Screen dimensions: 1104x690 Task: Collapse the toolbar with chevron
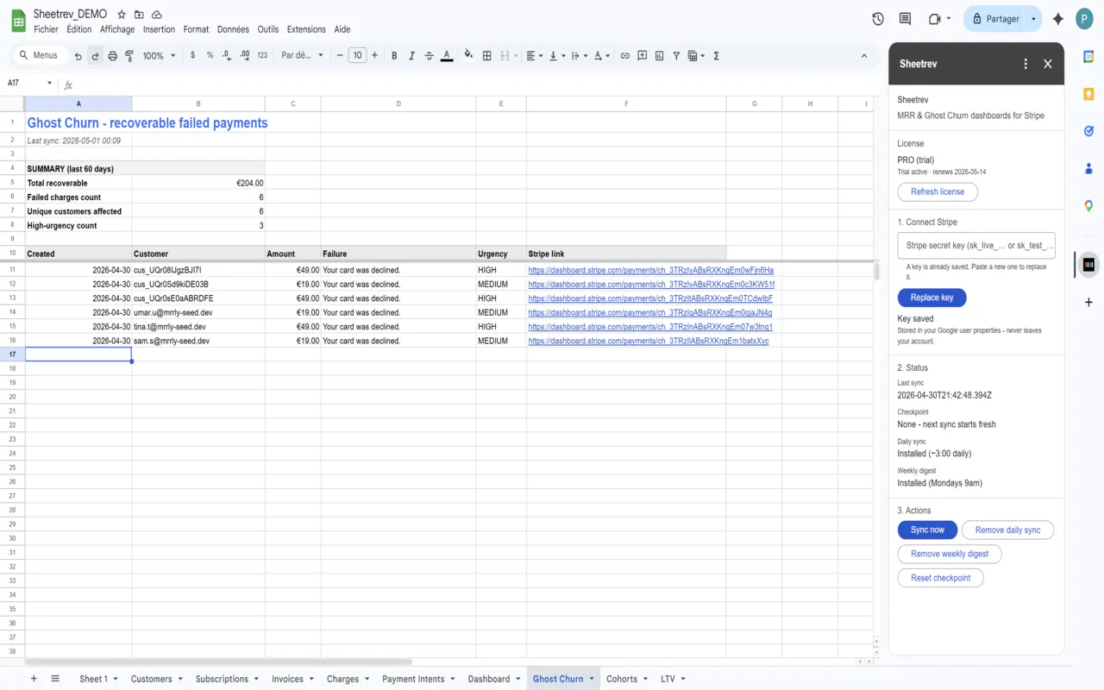tap(864, 56)
